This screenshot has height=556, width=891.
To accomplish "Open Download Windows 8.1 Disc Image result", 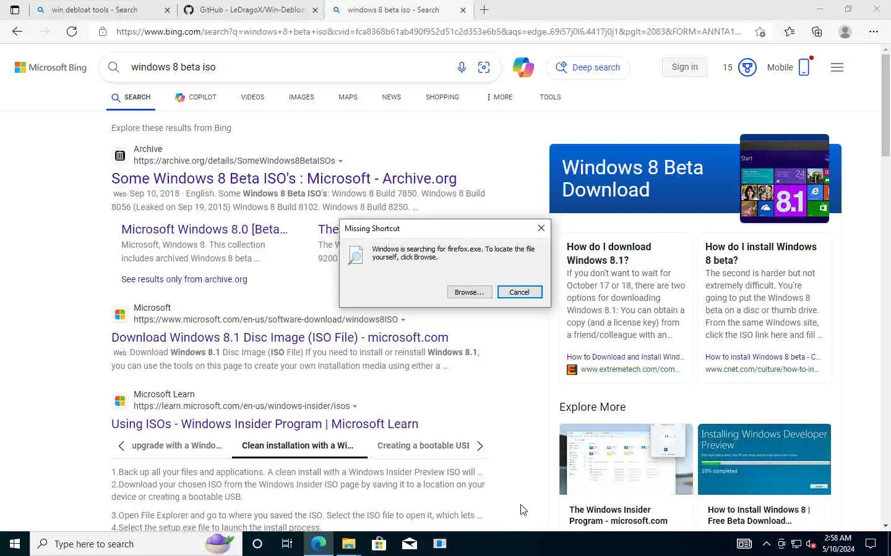I will point(280,337).
